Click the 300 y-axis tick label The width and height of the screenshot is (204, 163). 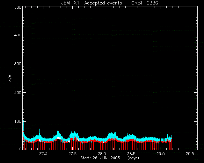tap(18, 64)
